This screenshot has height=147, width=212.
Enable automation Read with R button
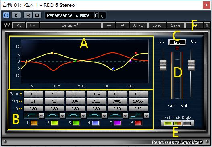(28, 15)
